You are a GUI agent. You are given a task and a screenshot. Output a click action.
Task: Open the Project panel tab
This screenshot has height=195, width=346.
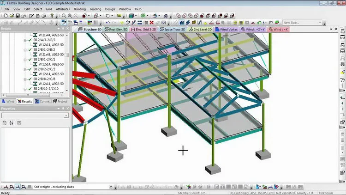coord(60,101)
